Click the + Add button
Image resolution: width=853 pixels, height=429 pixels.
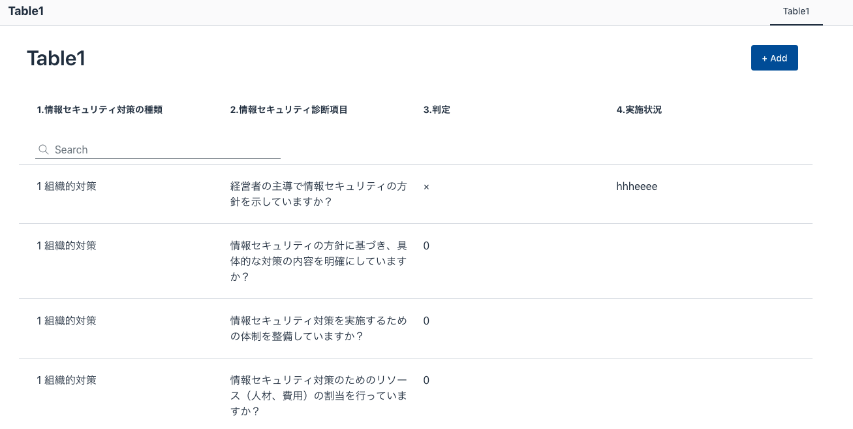[774, 58]
